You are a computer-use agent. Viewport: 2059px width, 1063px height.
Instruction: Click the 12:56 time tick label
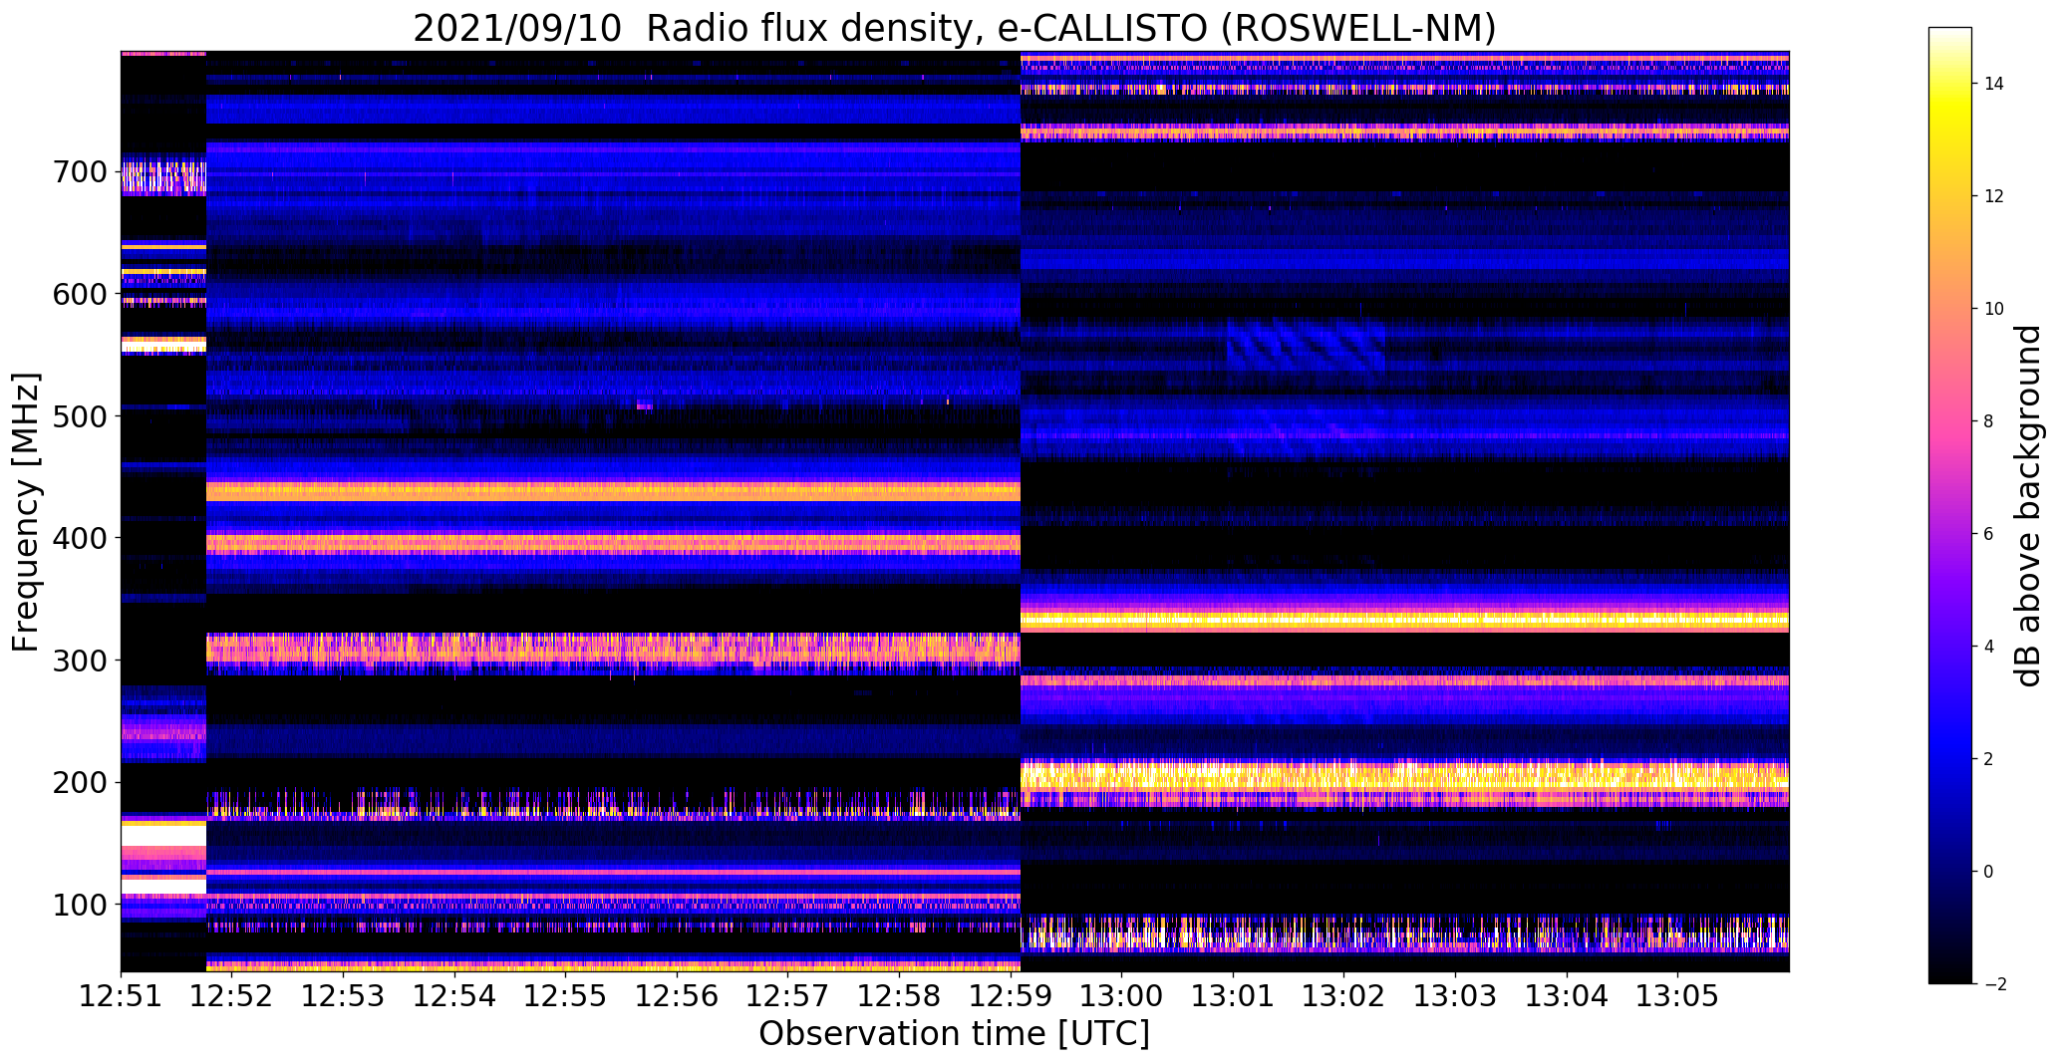pos(677,994)
